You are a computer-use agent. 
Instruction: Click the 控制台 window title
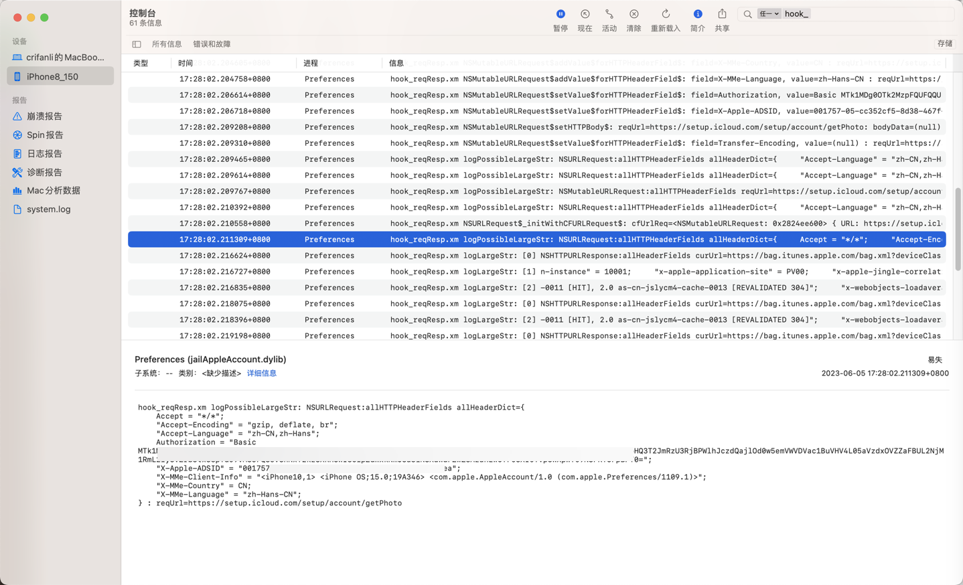[x=143, y=13]
